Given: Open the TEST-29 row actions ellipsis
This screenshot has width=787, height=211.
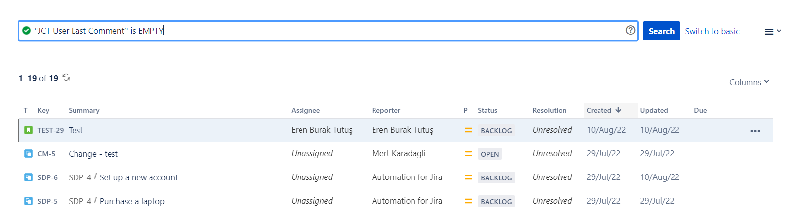Looking at the screenshot, I should pos(755,131).
